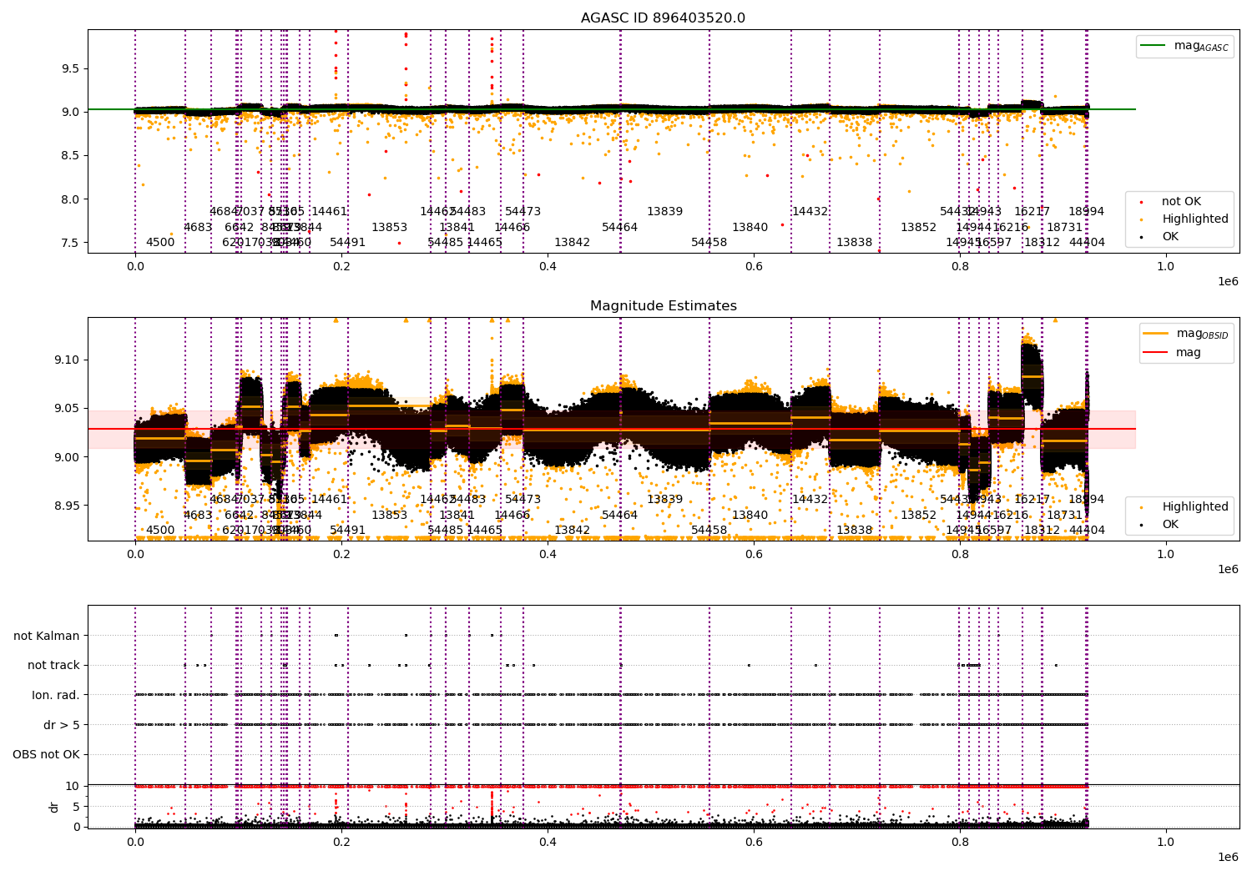Click the '8.5' tick in the top plot
Viewport: 1252px width, 876px height.
point(71,155)
